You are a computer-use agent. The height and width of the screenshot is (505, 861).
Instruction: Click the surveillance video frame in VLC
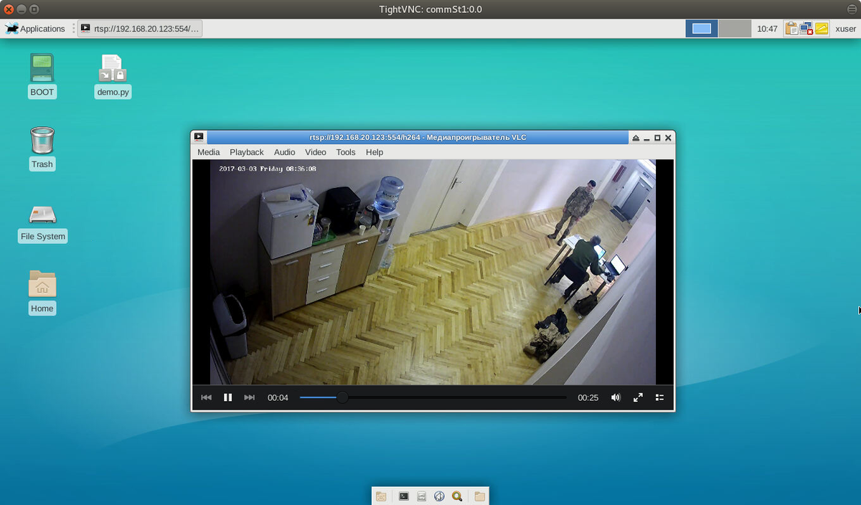tap(433, 272)
